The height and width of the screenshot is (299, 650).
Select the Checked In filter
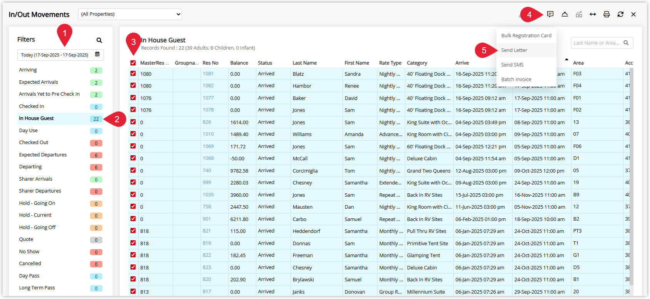[x=60, y=106]
